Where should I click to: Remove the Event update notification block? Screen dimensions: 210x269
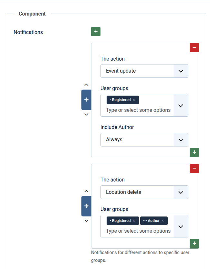click(x=194, y=47)
